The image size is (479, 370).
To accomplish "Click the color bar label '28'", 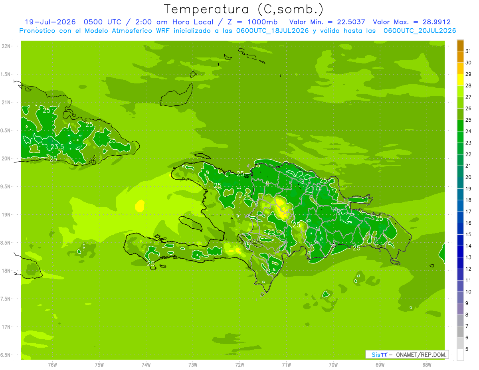I will click(x=468, y=85).
